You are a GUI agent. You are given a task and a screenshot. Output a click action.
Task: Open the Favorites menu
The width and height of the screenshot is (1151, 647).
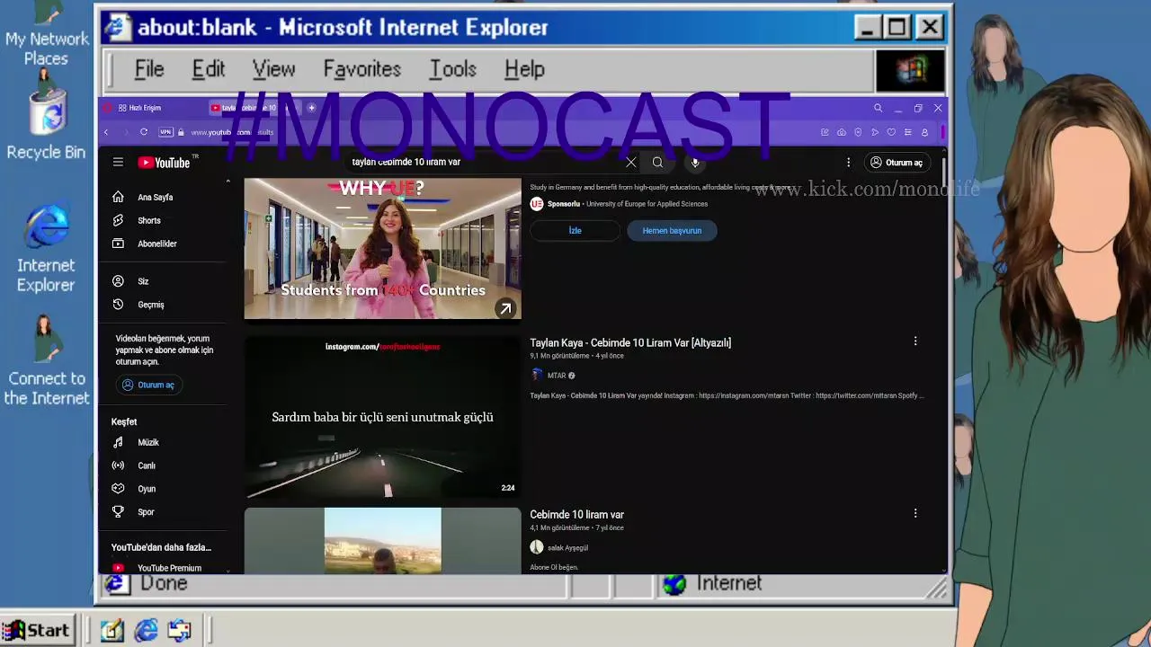pyautogui.click(x=362, y=69)
